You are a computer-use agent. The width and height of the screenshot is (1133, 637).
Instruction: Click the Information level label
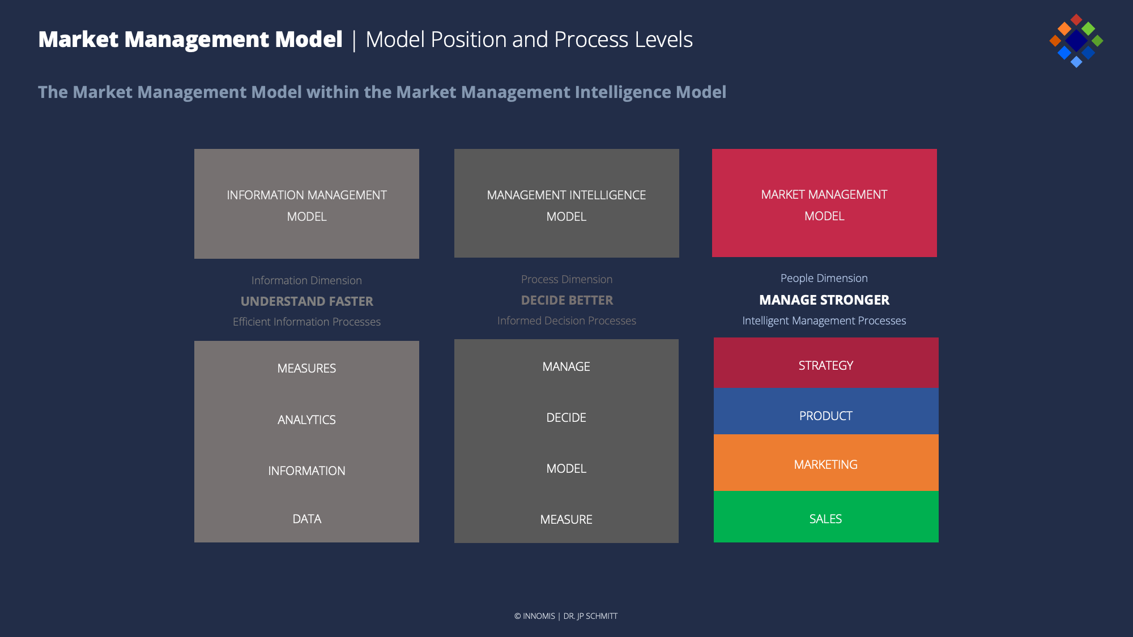click(x=306, y=471)
